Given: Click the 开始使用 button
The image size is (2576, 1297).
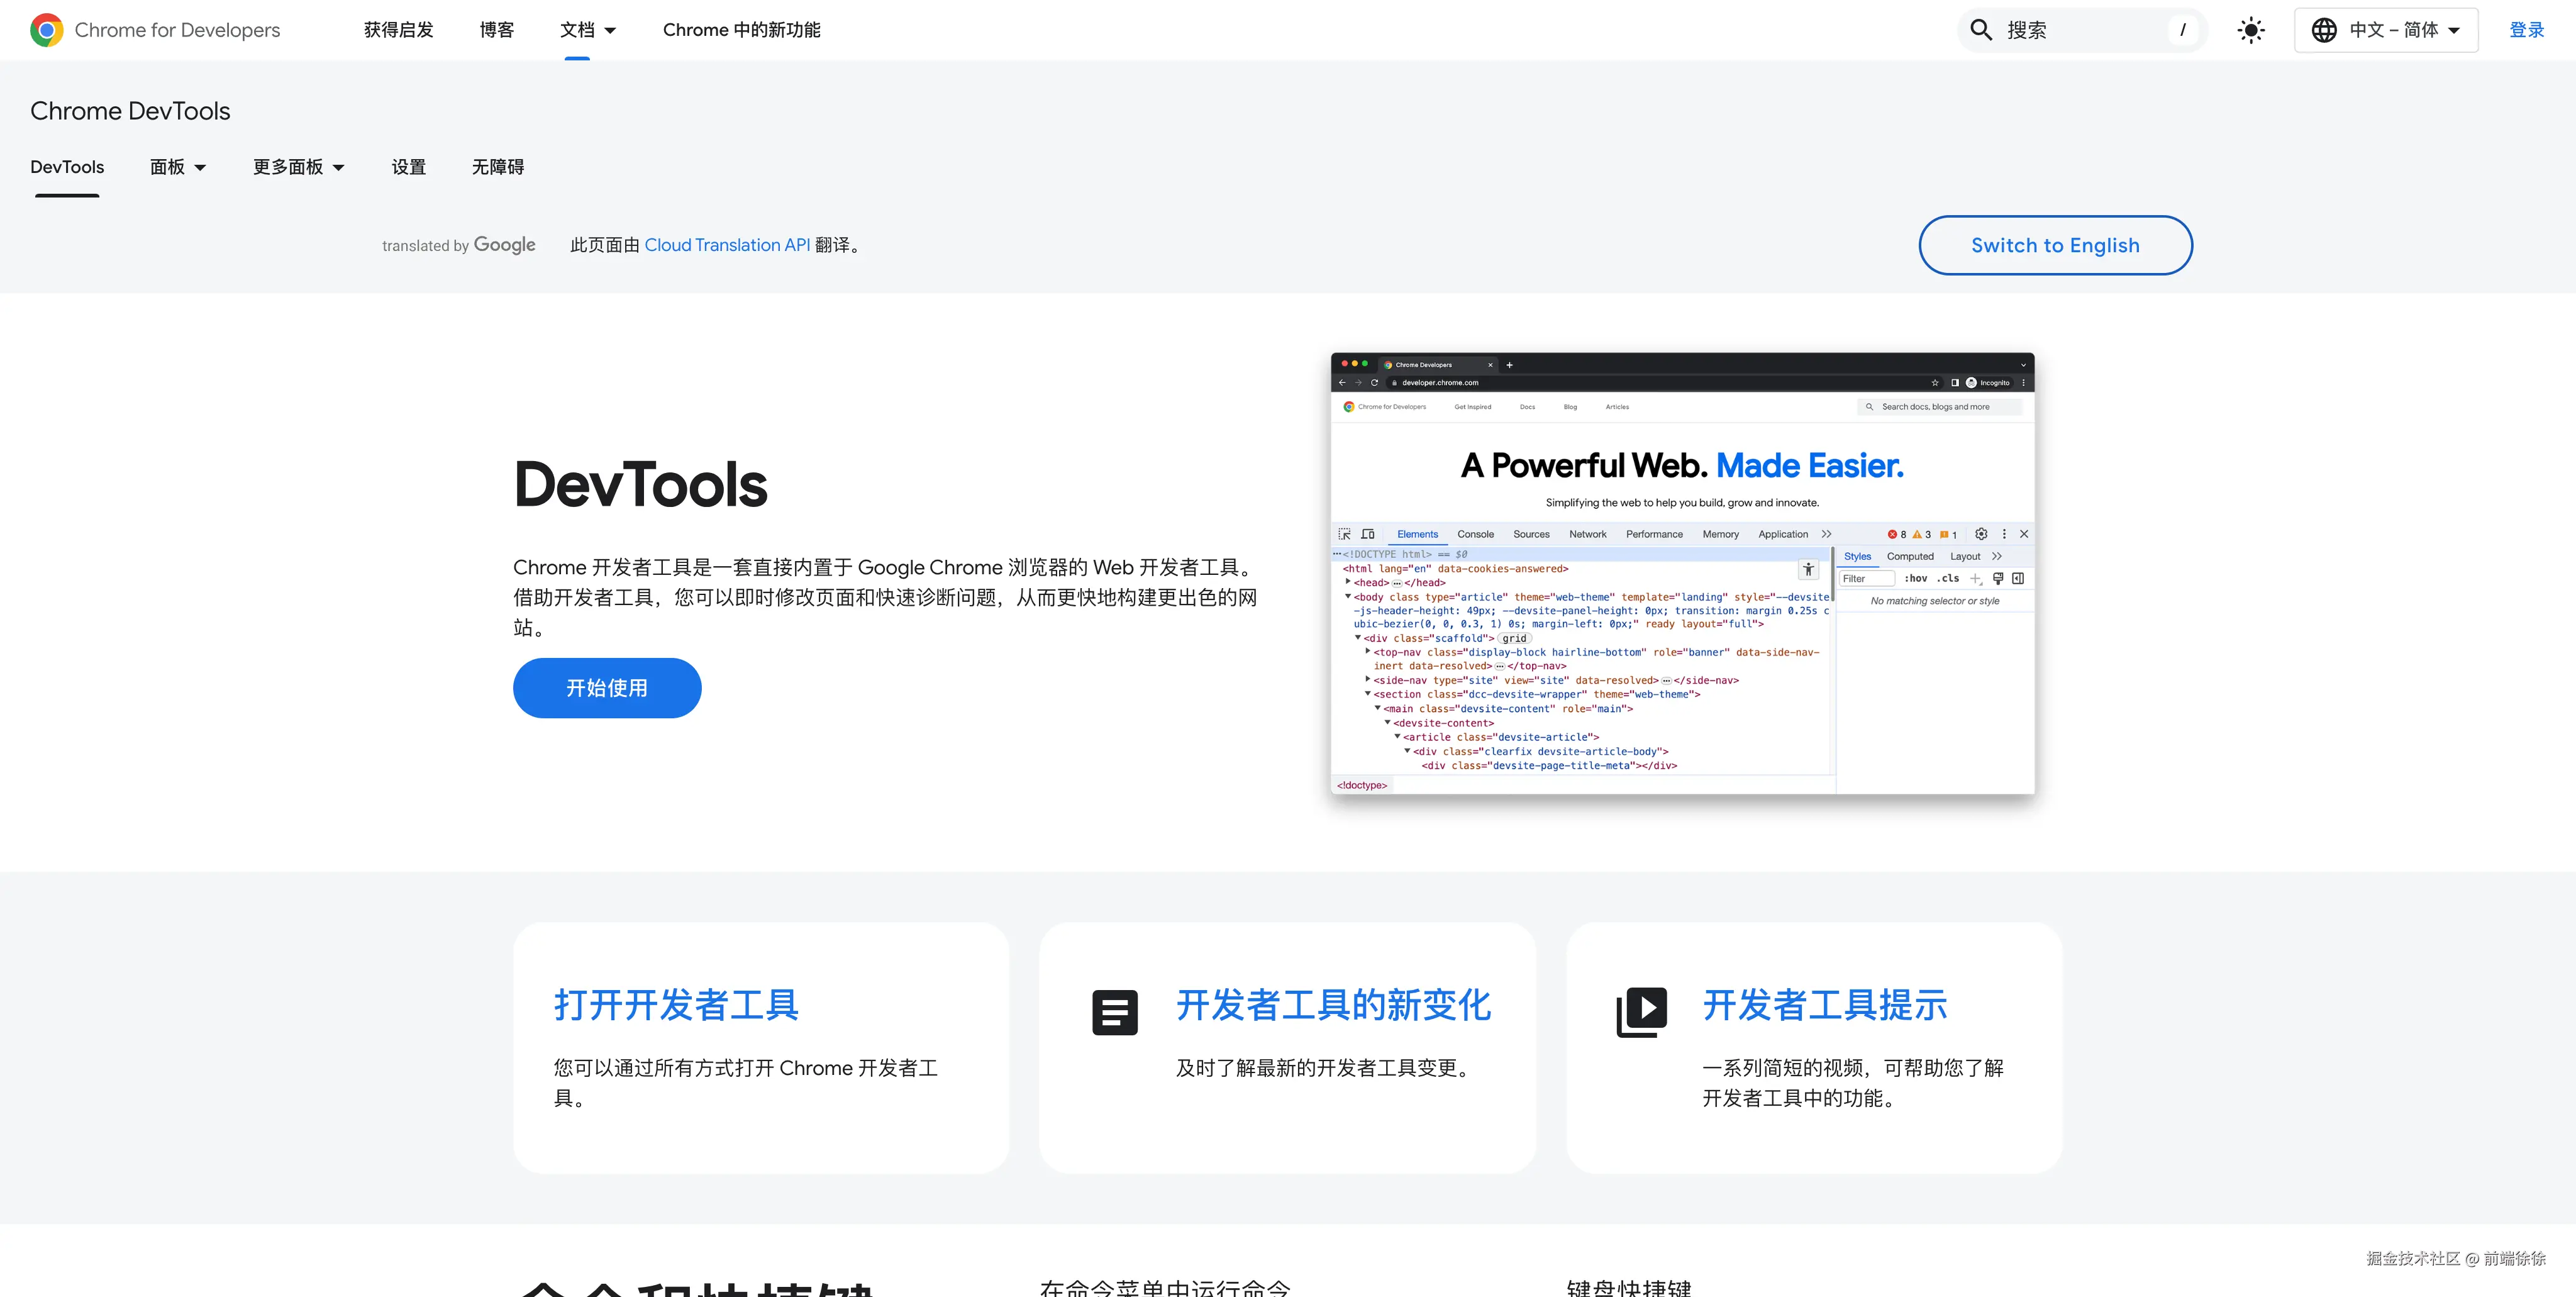Looking at the screenshot, I should 607,688.
